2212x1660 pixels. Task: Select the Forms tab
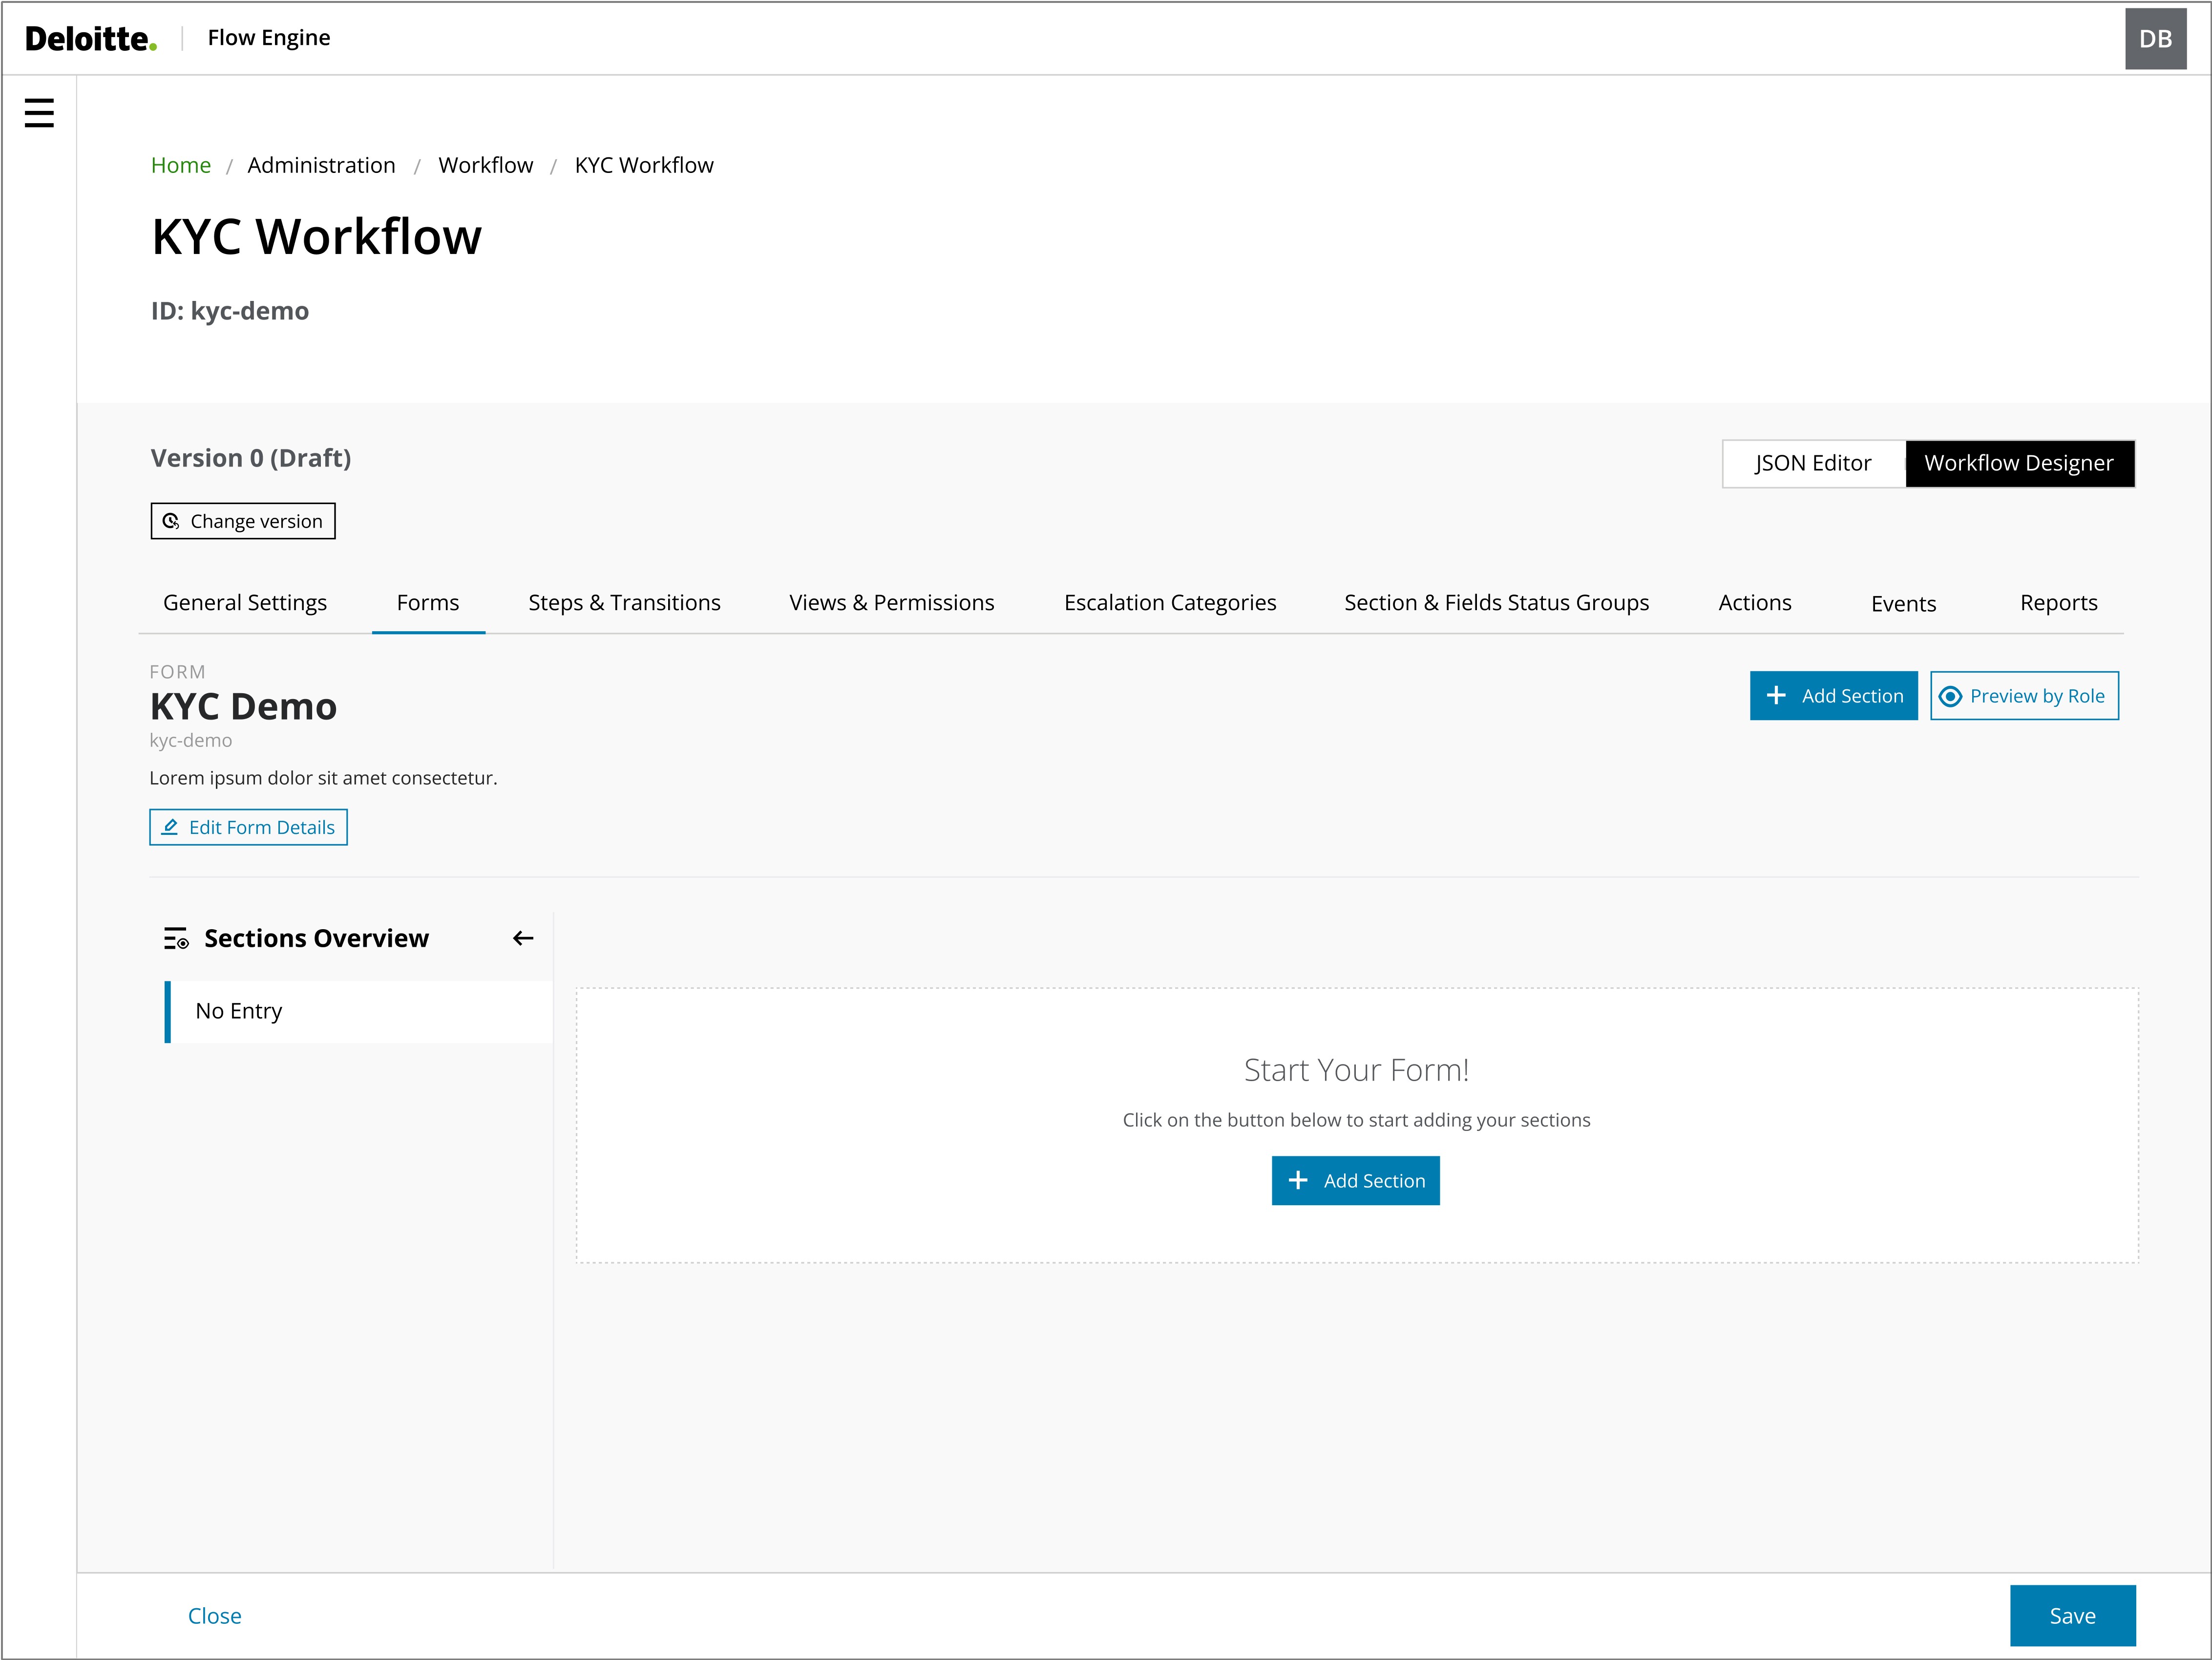[x=428, y=603]
